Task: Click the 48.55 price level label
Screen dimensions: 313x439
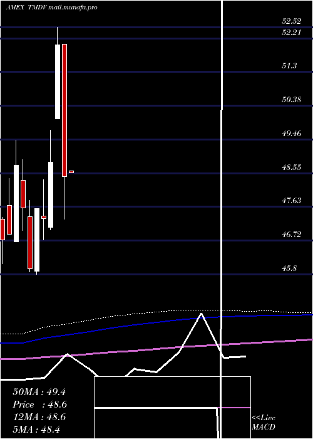Action: [x=292, y=167]
